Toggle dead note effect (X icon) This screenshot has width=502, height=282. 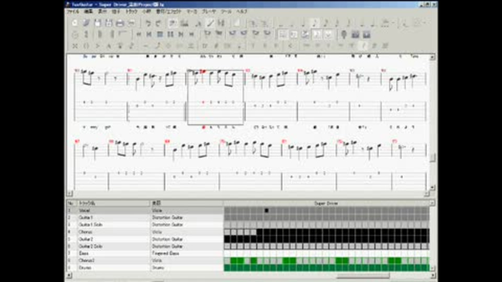coord(75,46)
